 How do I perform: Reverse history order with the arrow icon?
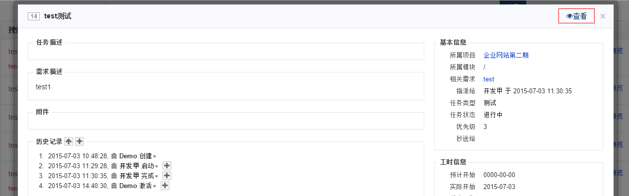coord(69,141)
